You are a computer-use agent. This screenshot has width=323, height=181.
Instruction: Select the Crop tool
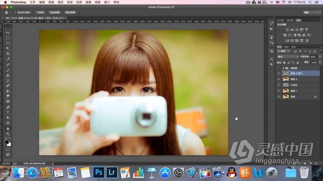[x=8, y=54]
